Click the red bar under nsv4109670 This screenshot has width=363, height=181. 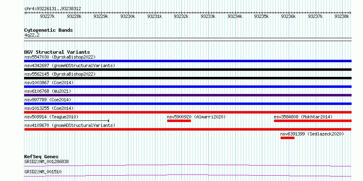click(x=188, y=129)
